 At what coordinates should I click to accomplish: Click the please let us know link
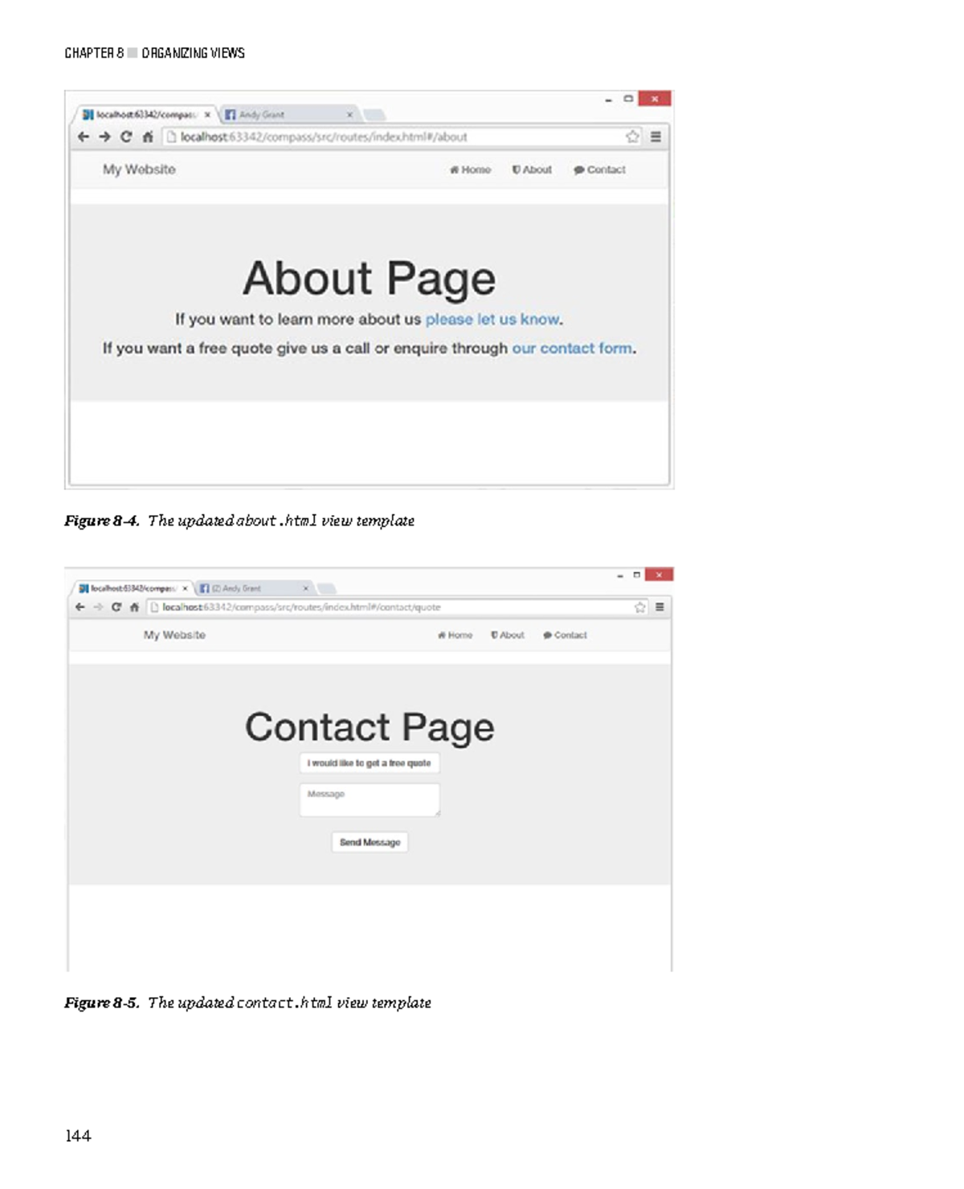tap(492, 319)
